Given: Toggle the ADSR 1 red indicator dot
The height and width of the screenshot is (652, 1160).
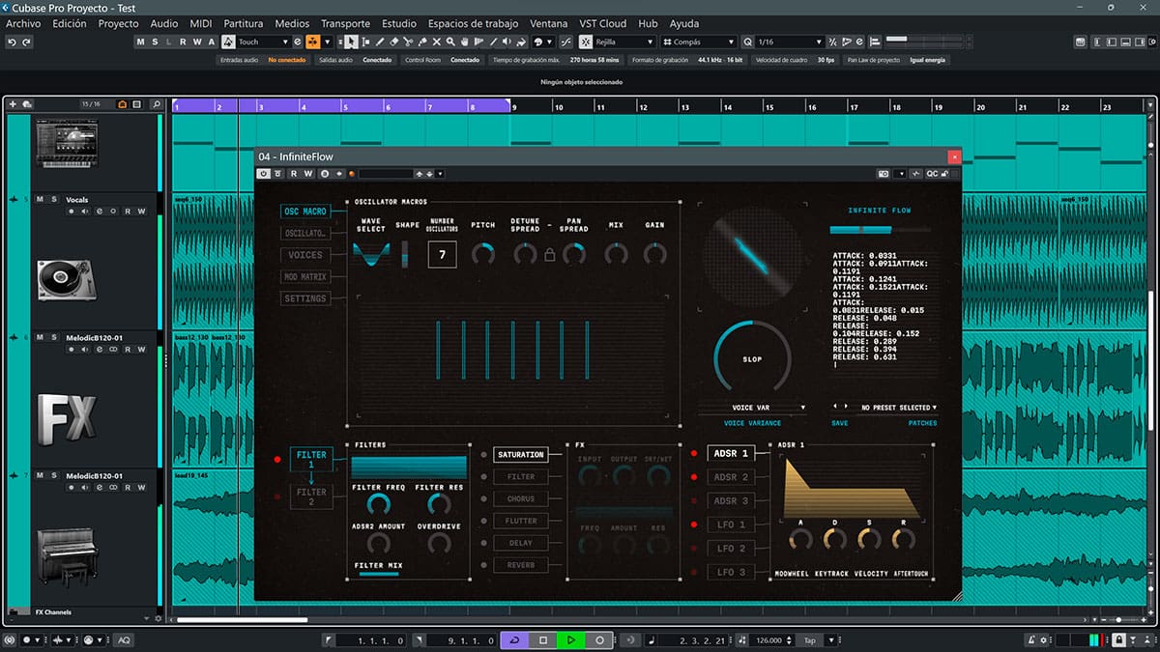Looking at the screenshot, I should tap(693, 453).
